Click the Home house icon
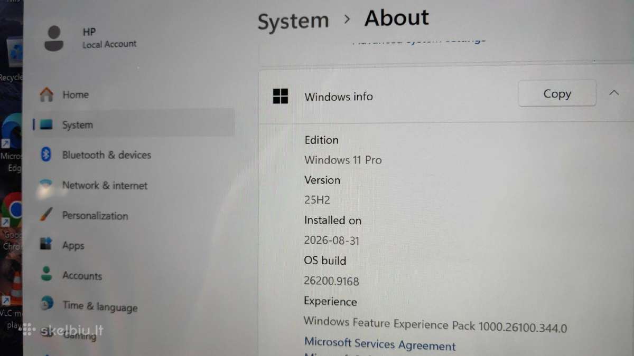The height and width of the screenshot is (356, 634). 46,94
